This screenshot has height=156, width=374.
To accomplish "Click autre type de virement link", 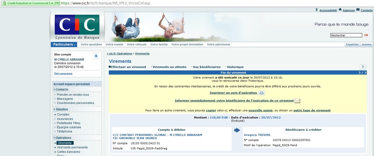I will tap(312, 110).
